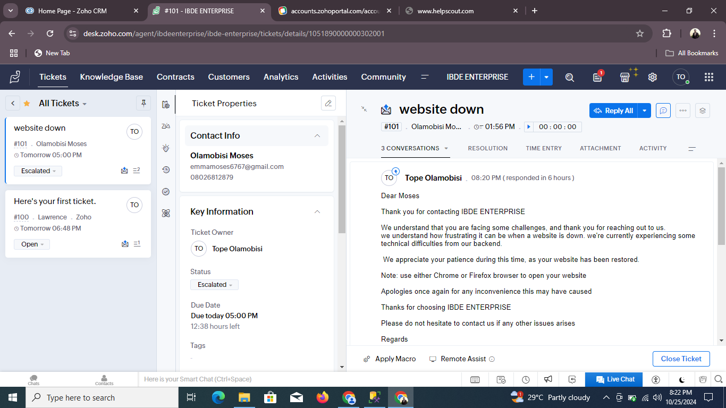
Task: Open Zoho Desk Setup gear icon
Action: [653, 77]
